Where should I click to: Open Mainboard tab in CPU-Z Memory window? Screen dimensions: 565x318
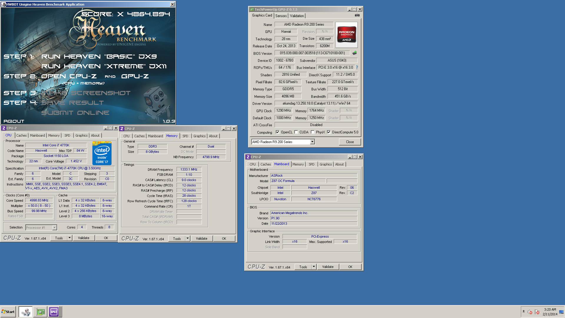(155, 136)
